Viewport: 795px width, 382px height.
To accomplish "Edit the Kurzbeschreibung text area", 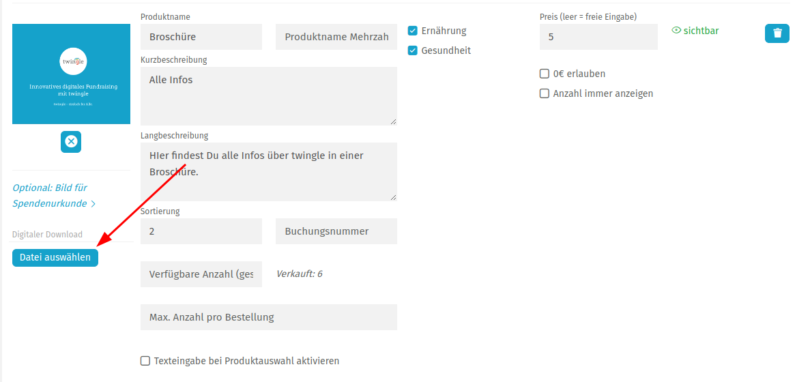I will tap(269, 96).
